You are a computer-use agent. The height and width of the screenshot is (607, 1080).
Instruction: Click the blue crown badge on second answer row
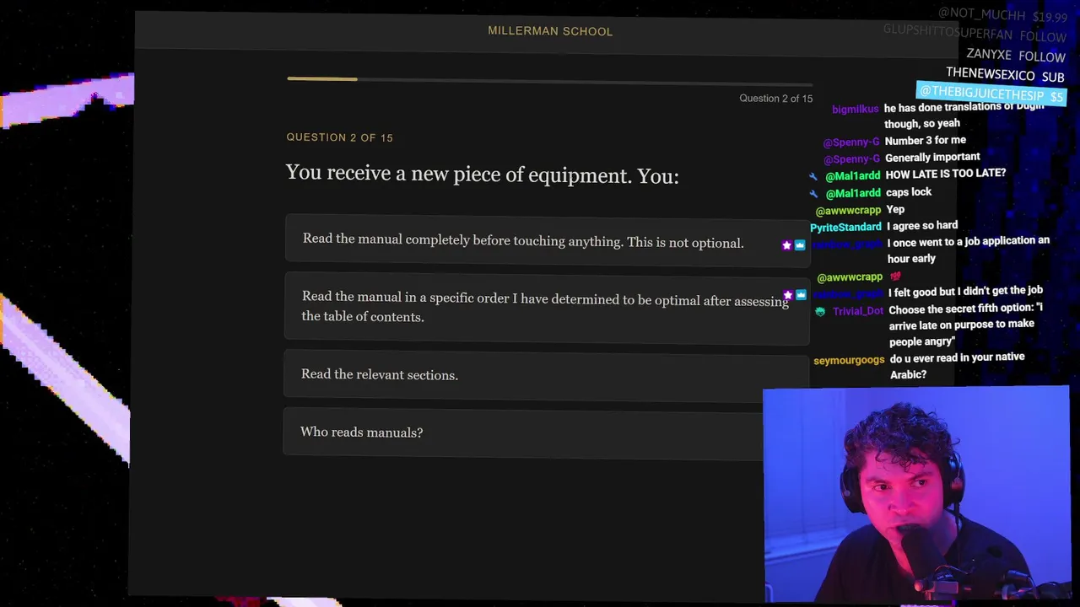[x=801, y=295]
